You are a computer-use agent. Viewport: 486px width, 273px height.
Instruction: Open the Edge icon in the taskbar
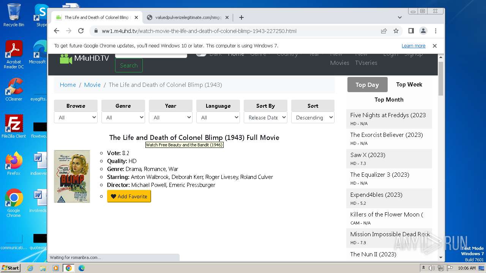(x=81, y=268)
